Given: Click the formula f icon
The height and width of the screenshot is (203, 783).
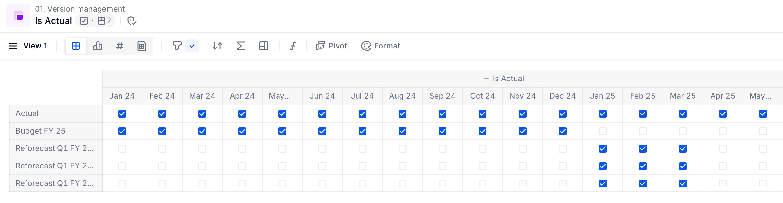Looking at the screenshot, I should pos(293,46).
